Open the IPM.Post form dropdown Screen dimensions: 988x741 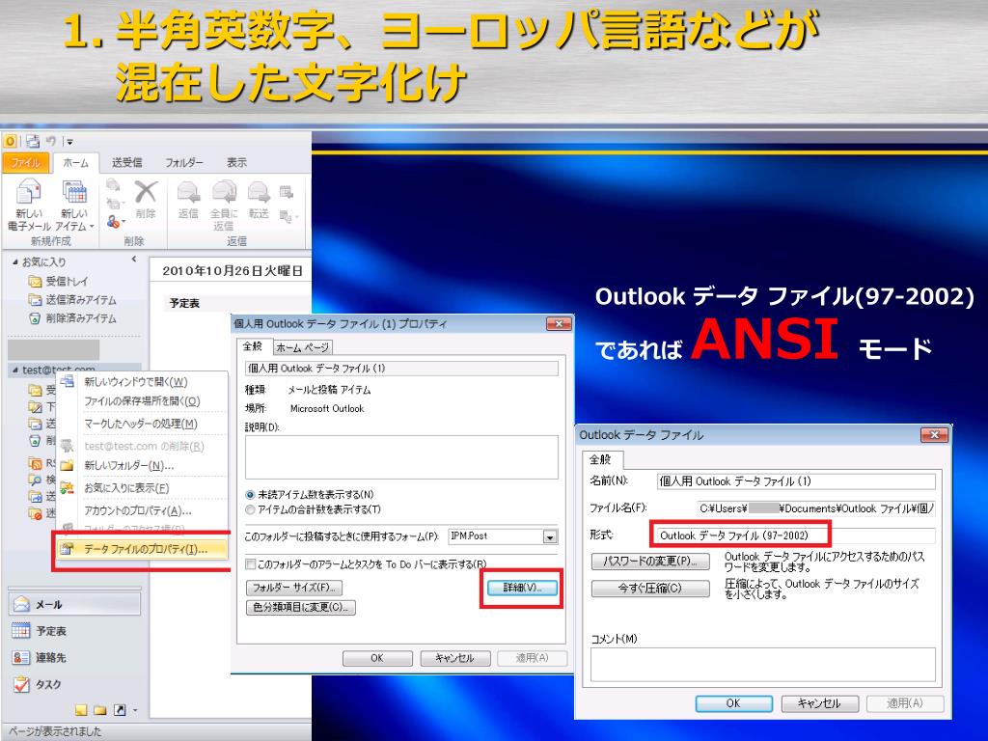[550, 536]
